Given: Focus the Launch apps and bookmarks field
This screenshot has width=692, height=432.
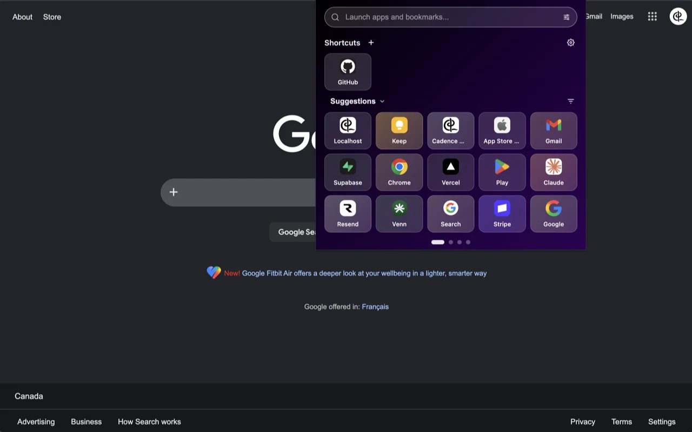Looking at the screenshot, I should coord(450,17).
